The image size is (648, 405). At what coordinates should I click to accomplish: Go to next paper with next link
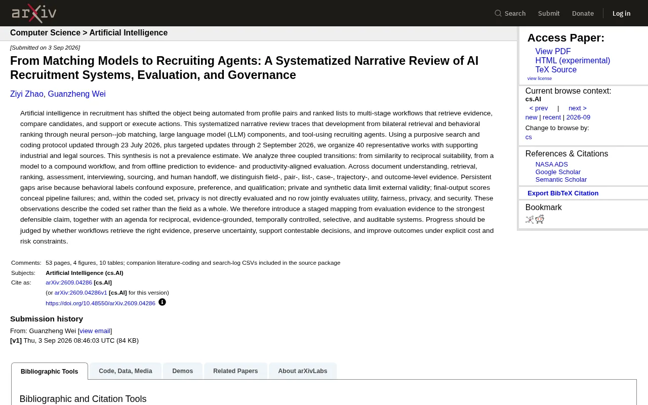tap(578, 108)
